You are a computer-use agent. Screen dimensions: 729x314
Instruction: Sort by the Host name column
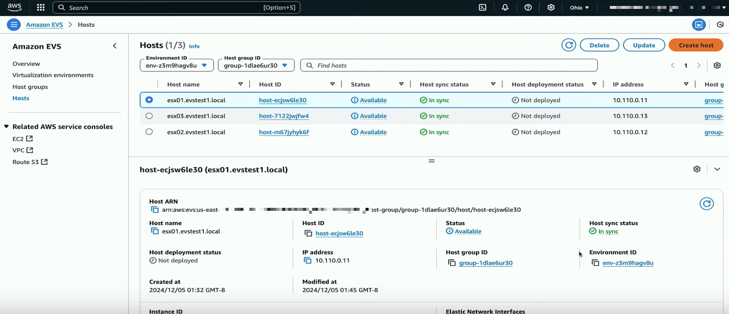[x=241, y=84]
